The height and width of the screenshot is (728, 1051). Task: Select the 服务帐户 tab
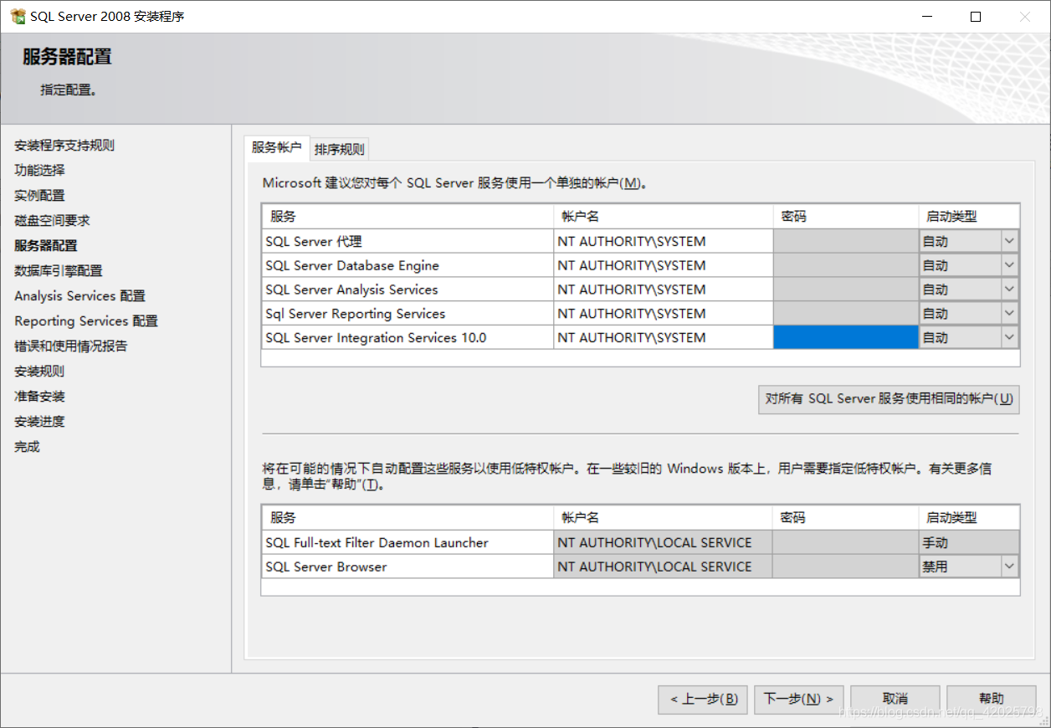tap(276, 147)
